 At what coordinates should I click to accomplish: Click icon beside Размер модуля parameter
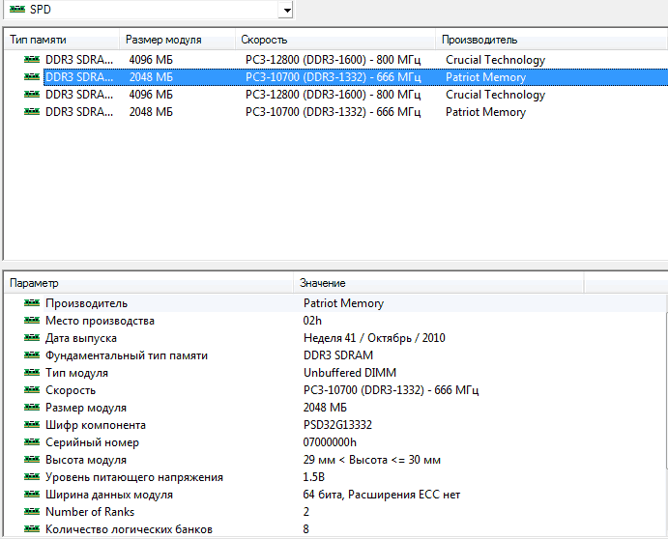coord(32,408)
